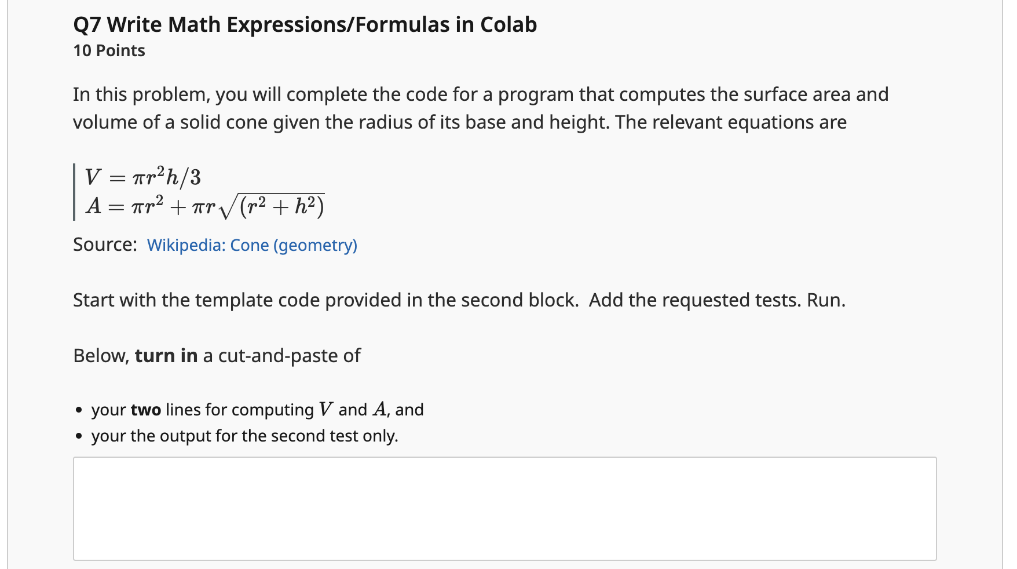Image resolution: width=1017 pixels, height=569 pixels.
Task: Click the 'Start with the template code' sentence
Action: tap(326, 300)
